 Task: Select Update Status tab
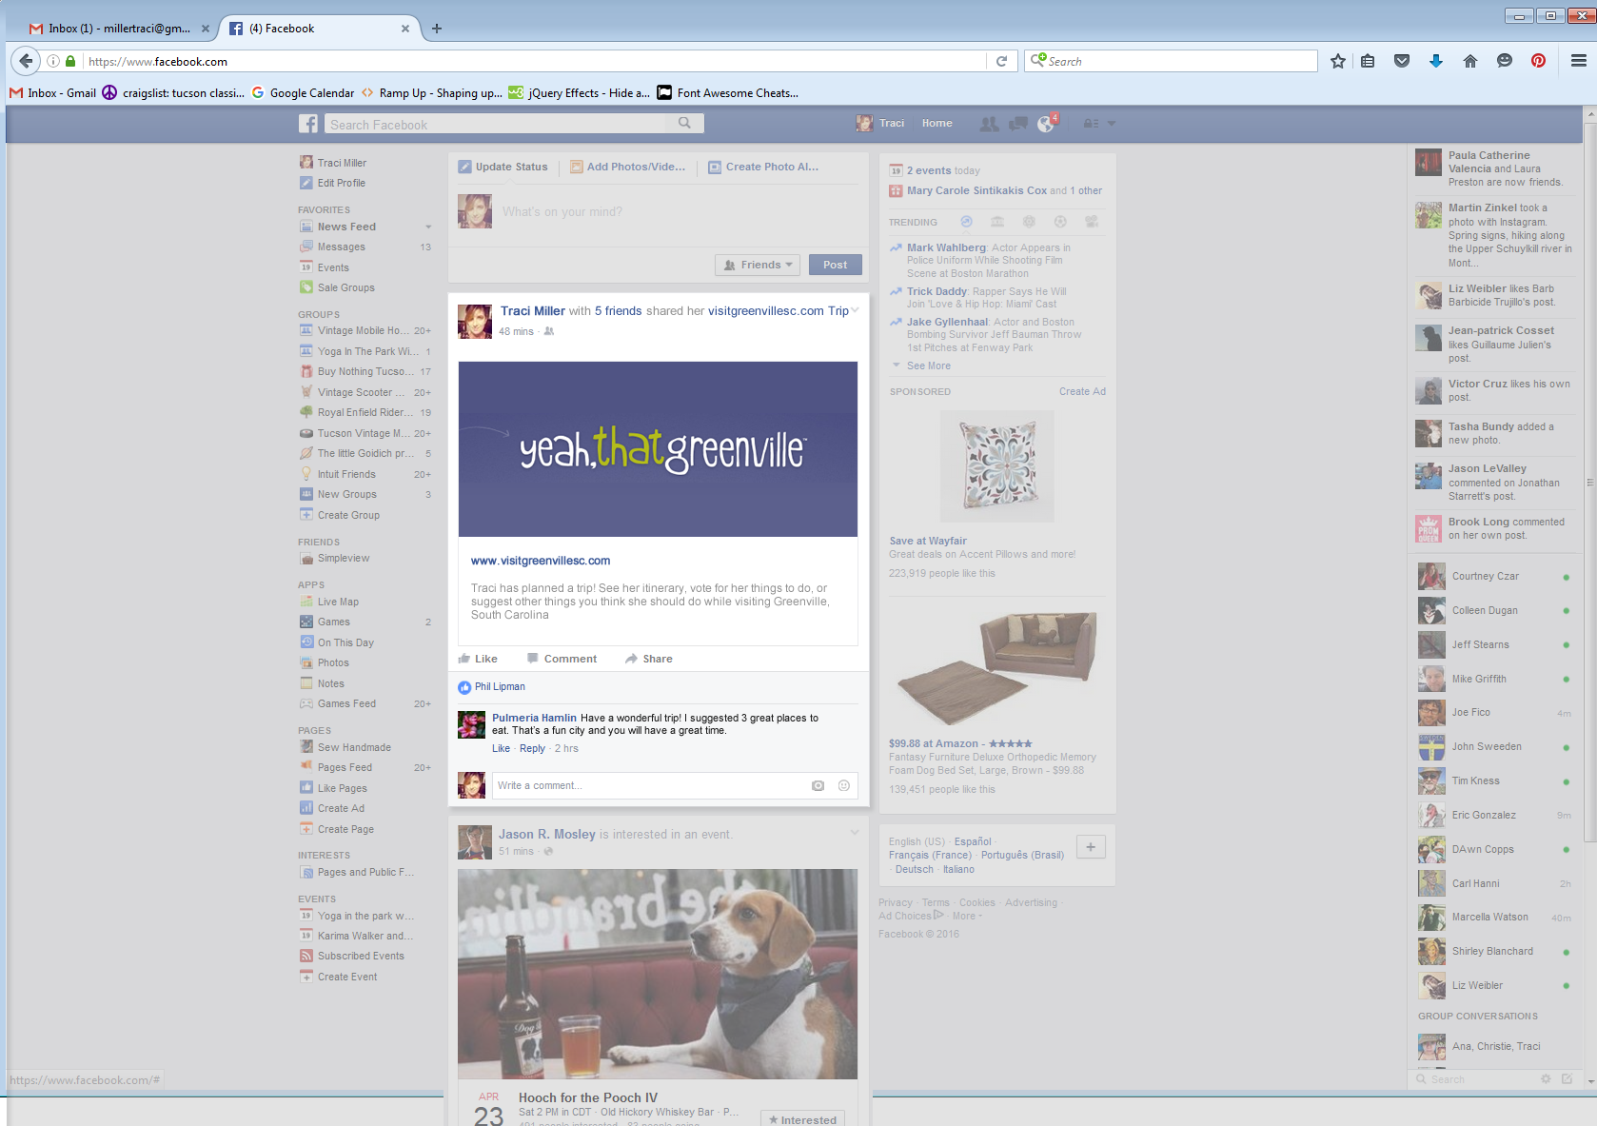pos(503,167)
